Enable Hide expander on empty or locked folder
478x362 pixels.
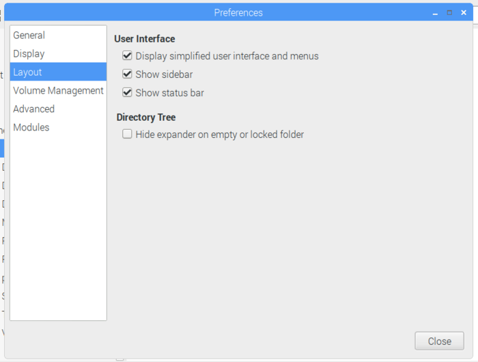tap(127, 135)
